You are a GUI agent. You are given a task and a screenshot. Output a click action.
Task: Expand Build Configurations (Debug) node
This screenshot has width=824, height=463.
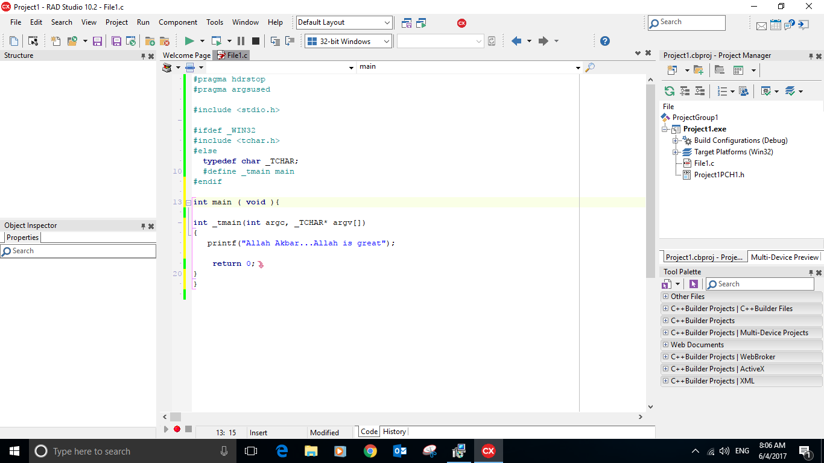tap(676, 140)
